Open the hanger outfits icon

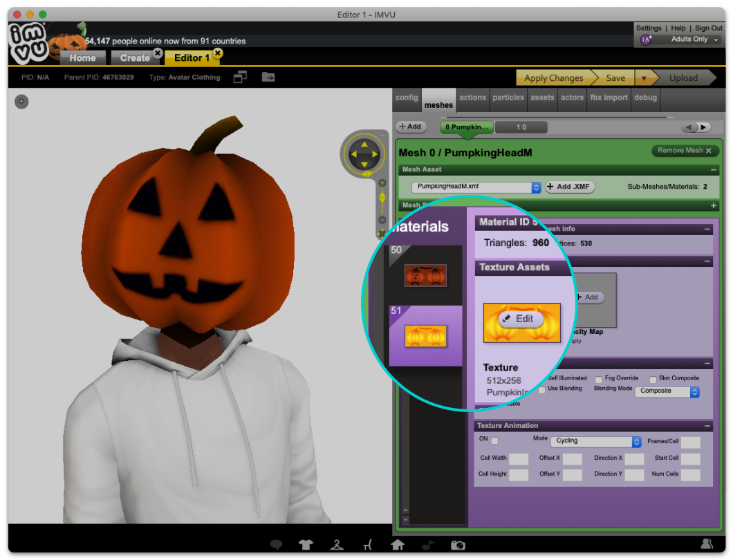tap(337, 544)
